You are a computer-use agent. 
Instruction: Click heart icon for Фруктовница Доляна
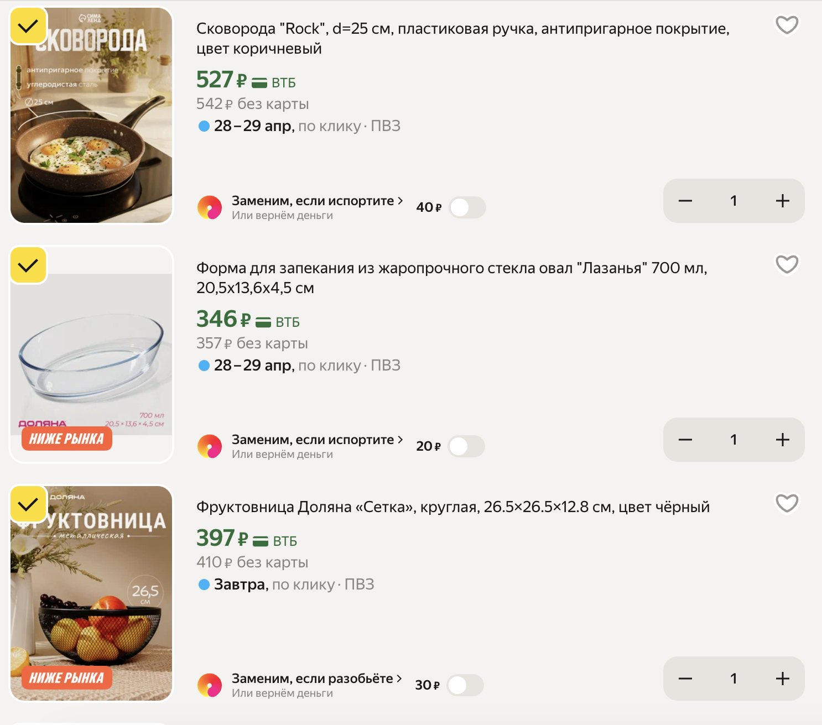[787, 503]
